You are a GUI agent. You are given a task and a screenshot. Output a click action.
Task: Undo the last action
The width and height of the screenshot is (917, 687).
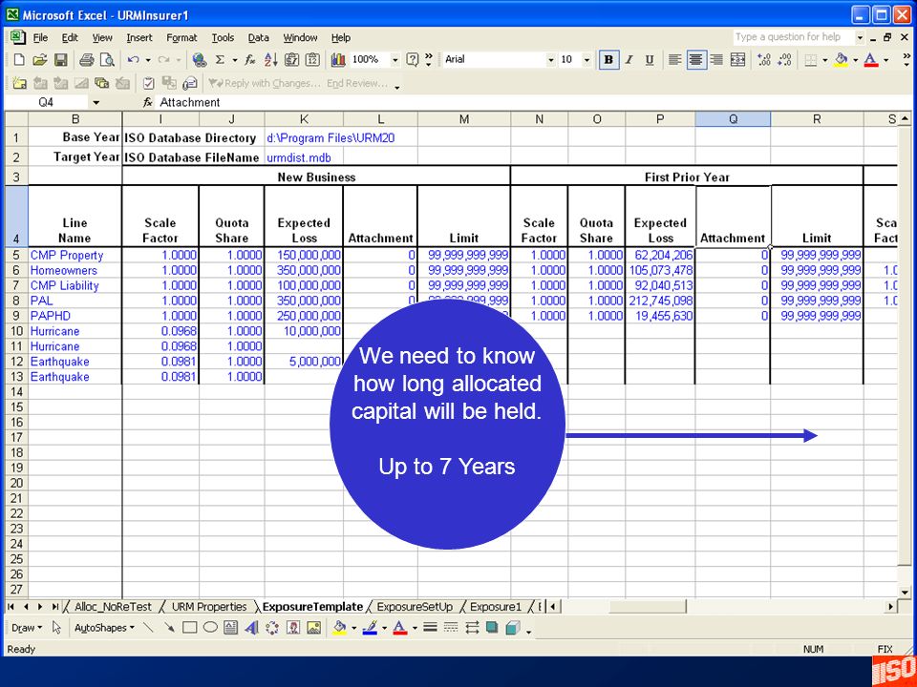[x=133, y=59]
